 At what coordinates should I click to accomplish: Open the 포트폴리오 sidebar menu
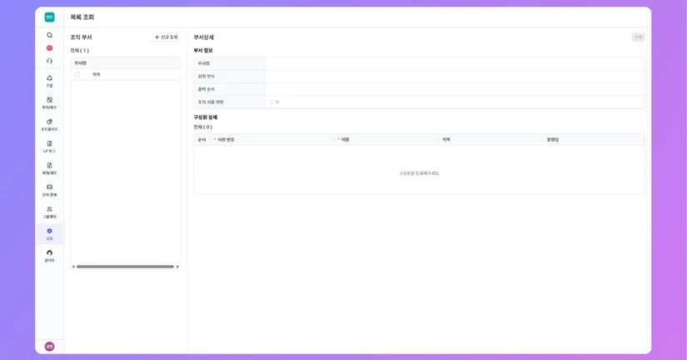[49, 125]
